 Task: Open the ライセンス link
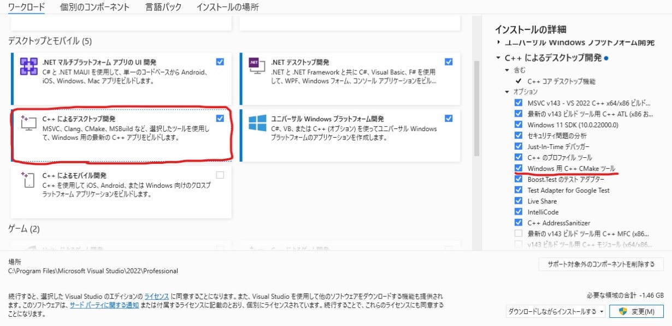pos(158,295)
